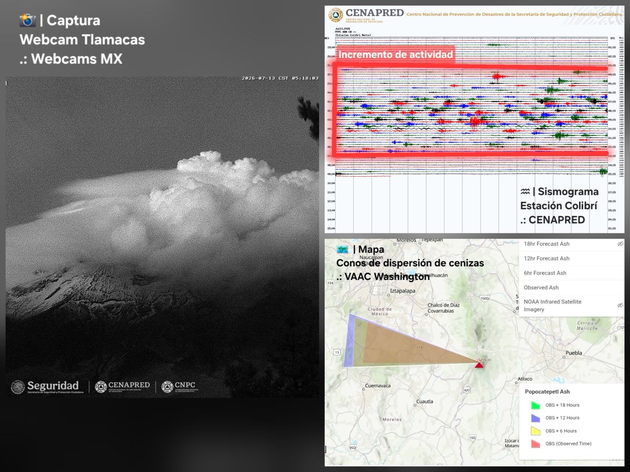Image resolution: width=630 pixels, height=472 pixels.
Task: Click the OBS + 12 Hours legend text
Action: (x=562, y=418)
